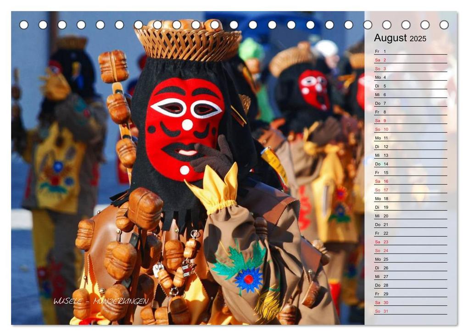Image resolution: width=468 pixels, height=336 pixels.
Task: Select the 'Mi 13' date row
Action: pyautogui.click(x=411, y=155)
